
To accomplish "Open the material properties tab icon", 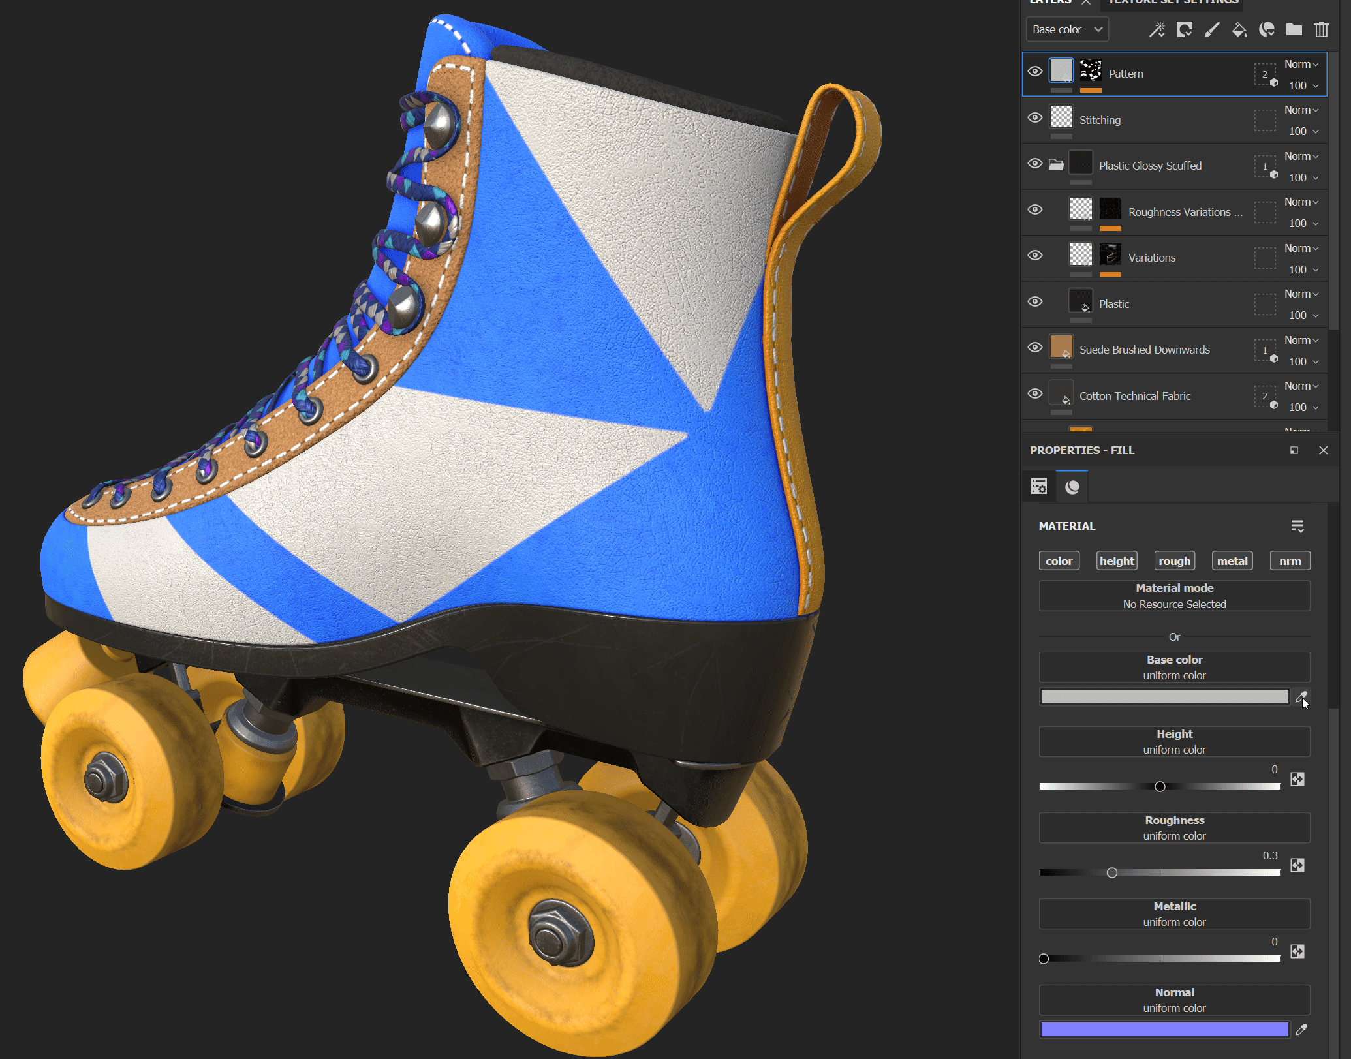I will point(1072,487).
